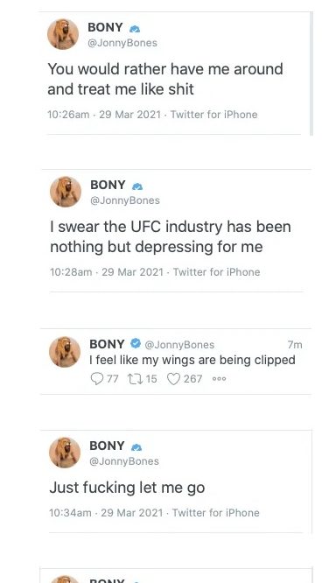Image resolution: width=336 pixels, height=583 pixels.
Task: Click the 10:34am 29 Mar 2021 timestamp
Action: click(106, 513)
